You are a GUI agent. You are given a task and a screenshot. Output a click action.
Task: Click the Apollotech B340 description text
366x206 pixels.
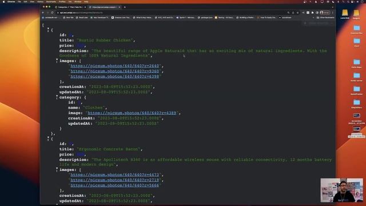(195, 162)
